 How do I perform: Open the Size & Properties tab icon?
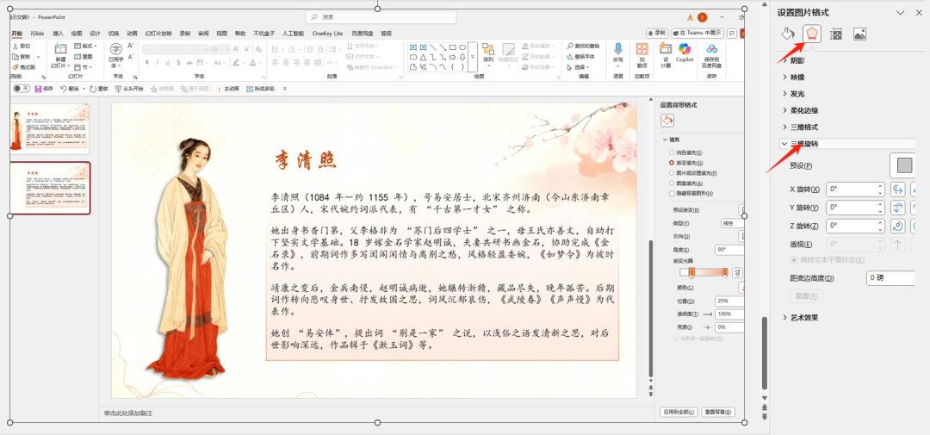pos(835,34)
